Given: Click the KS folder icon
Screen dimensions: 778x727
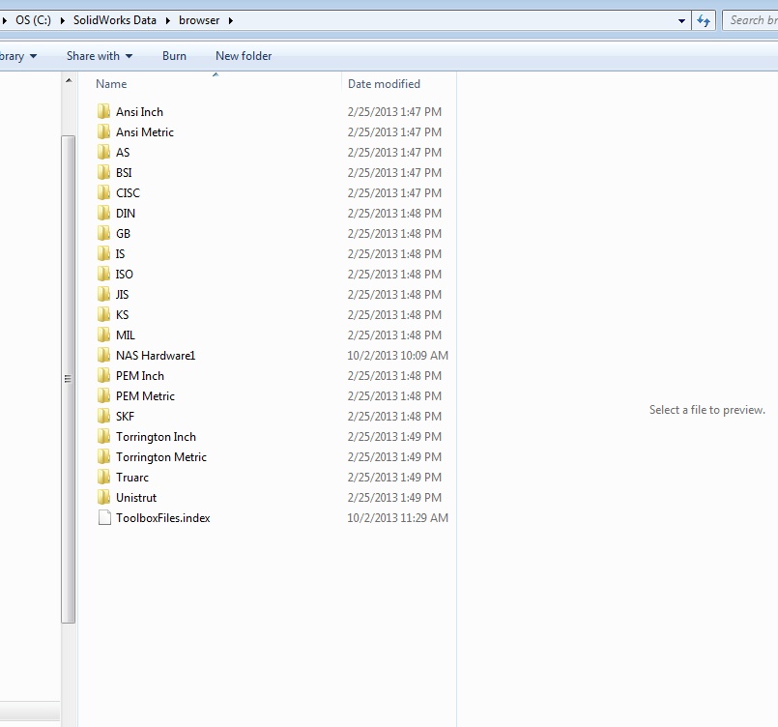Looking at the screenshot, I should [103, 314].
